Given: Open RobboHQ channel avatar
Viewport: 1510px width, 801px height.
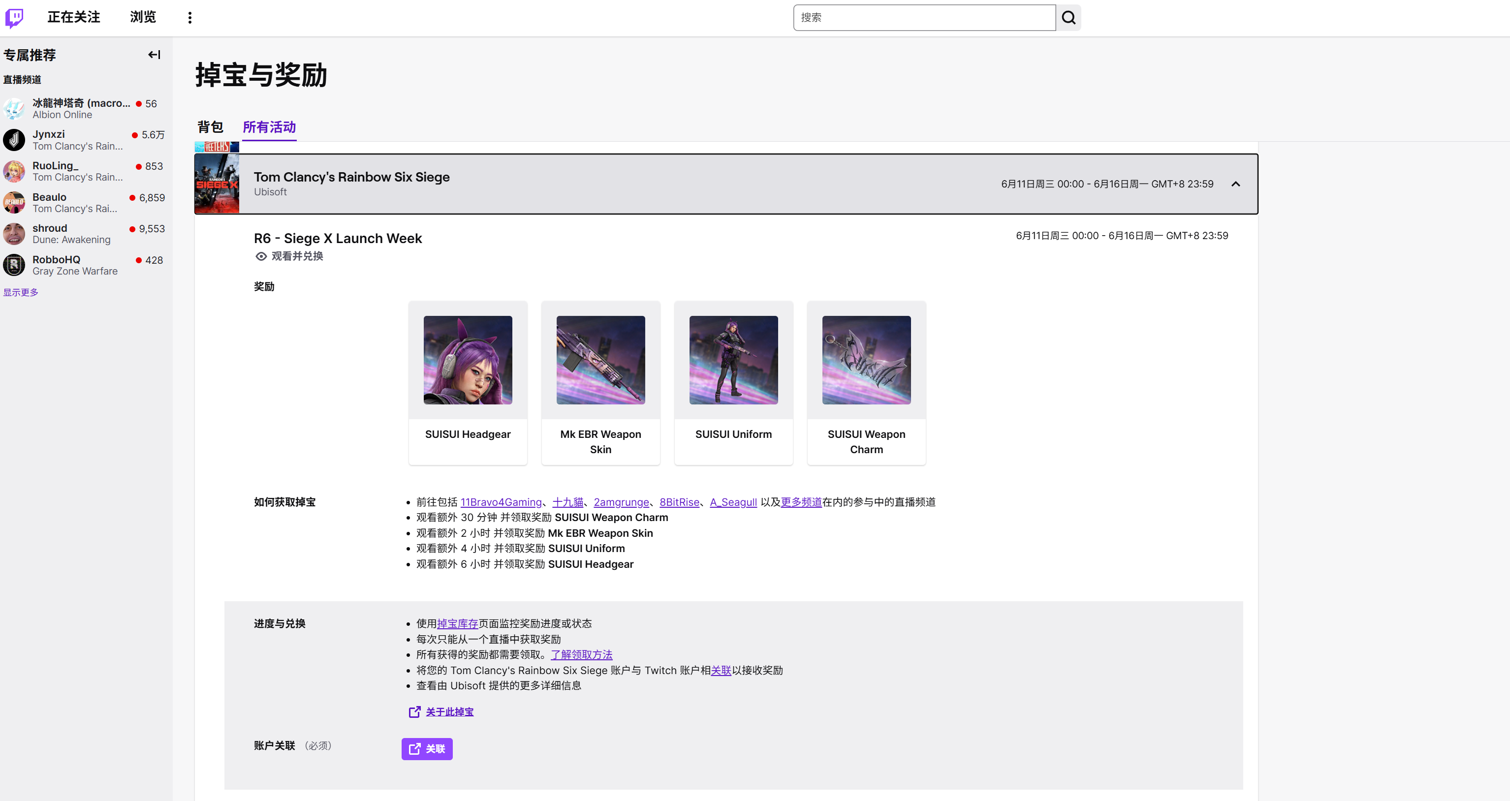Looking at the screenshot, I should click(14, 265).
